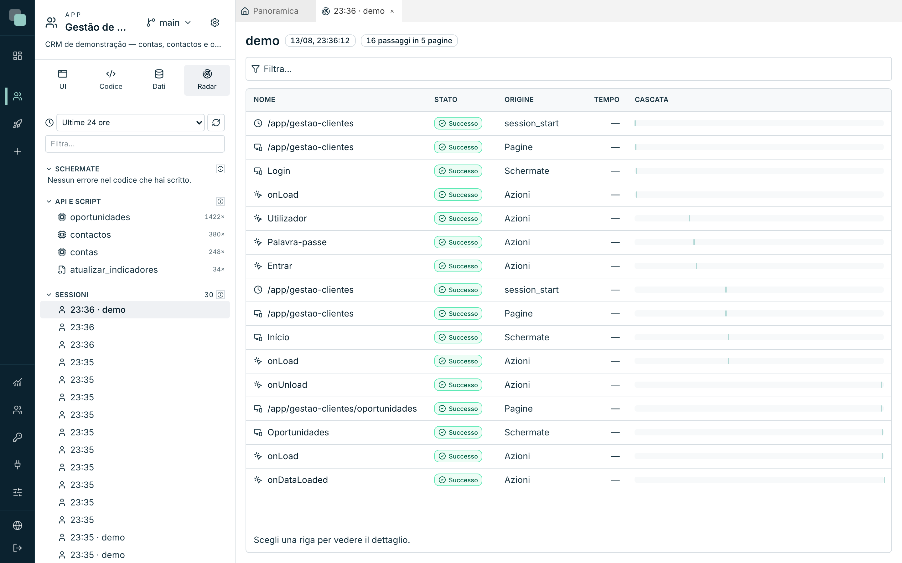Select the Login screen row
The height and width of the screenshot is (563, 902).
(568, 171)
